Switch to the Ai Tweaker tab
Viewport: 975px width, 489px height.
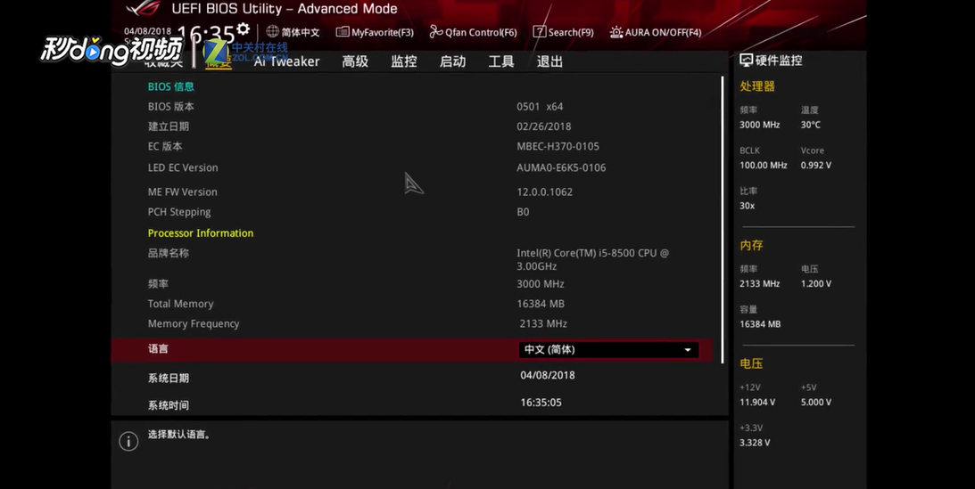click(286, 61)
